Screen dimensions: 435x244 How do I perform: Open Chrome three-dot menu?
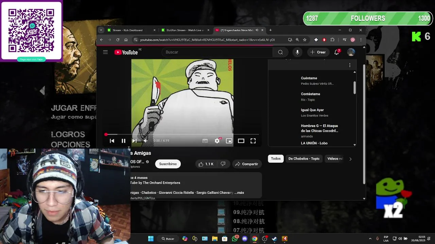[x=361, y=40]
